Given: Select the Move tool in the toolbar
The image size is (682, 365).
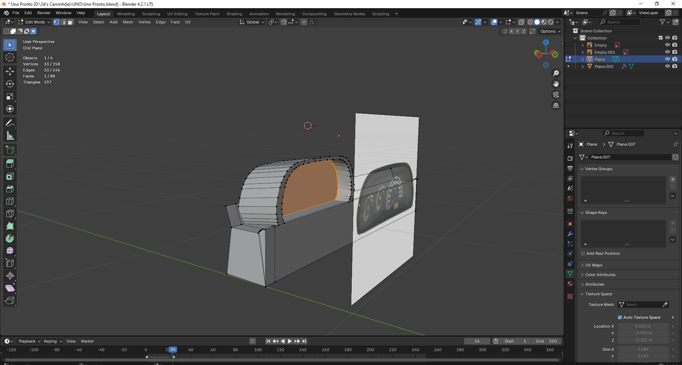Looking at the screenshot, I should [10, 71].
